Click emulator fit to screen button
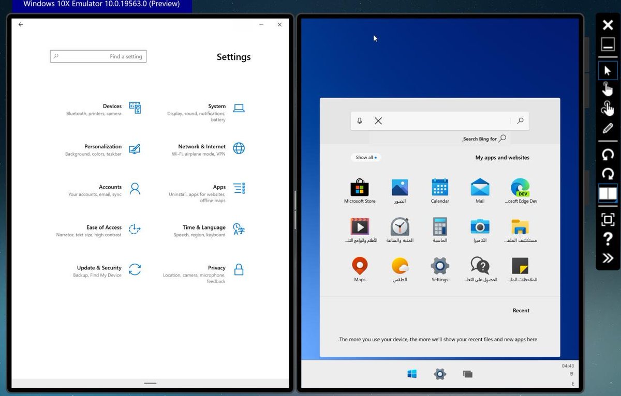621x396 pixels. point(608,219)
